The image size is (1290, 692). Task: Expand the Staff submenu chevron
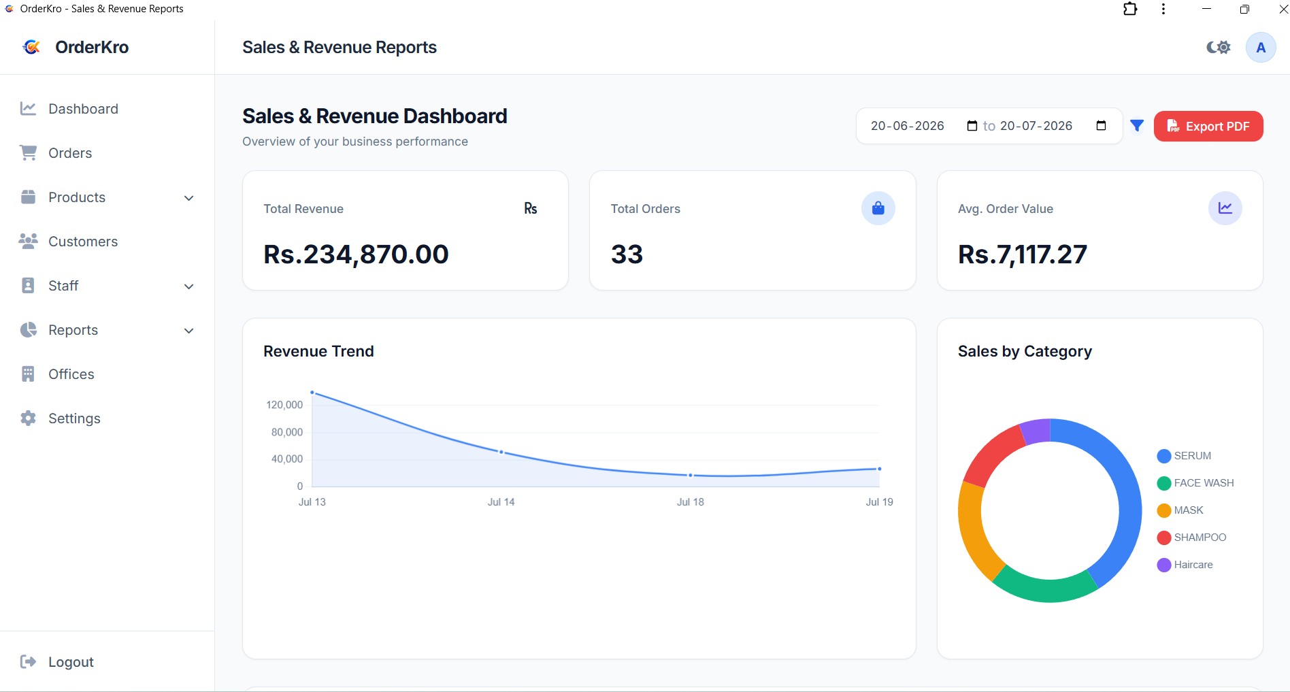(189, 286)
